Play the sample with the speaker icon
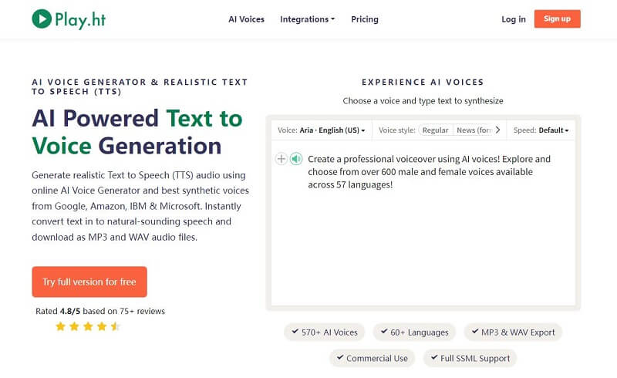Image resolution: width=617 pixels, height=378 pixels. (x=296, y=159)
